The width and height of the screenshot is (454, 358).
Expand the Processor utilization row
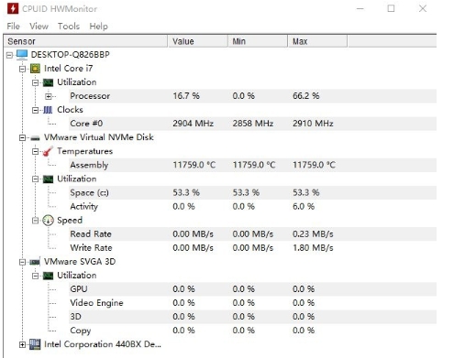pyautogui.click(x=49, y=96)
